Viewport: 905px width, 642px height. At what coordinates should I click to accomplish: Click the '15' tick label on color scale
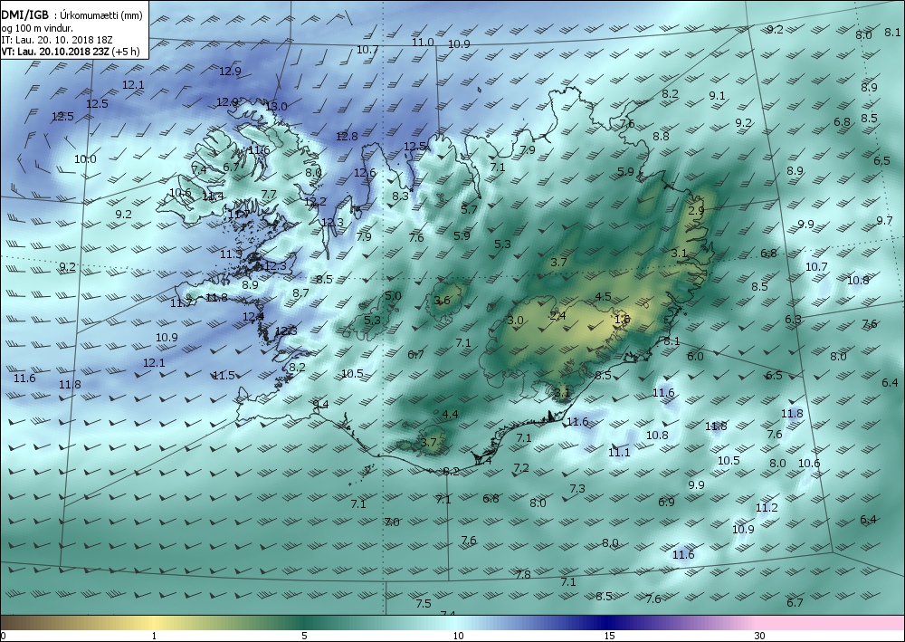click(x=609, y=636)
